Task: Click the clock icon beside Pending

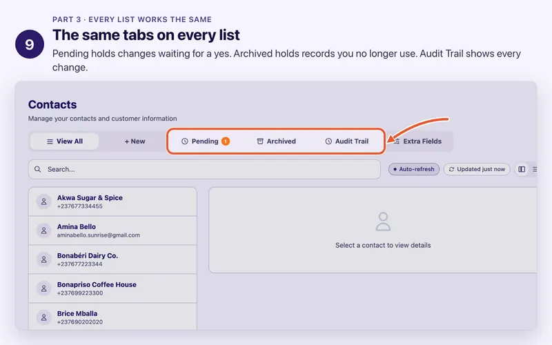Action: coord(184,141)
